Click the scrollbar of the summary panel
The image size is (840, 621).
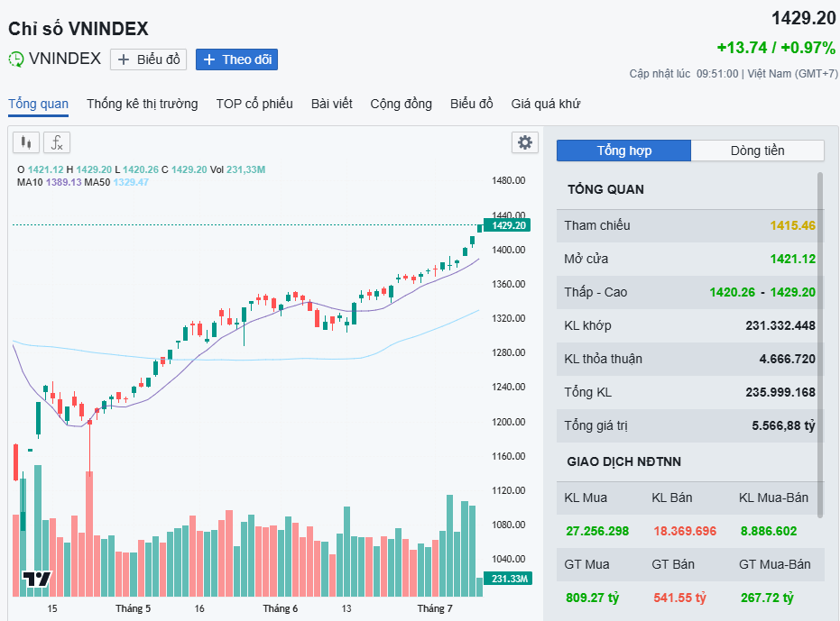[x=820, y=345]
